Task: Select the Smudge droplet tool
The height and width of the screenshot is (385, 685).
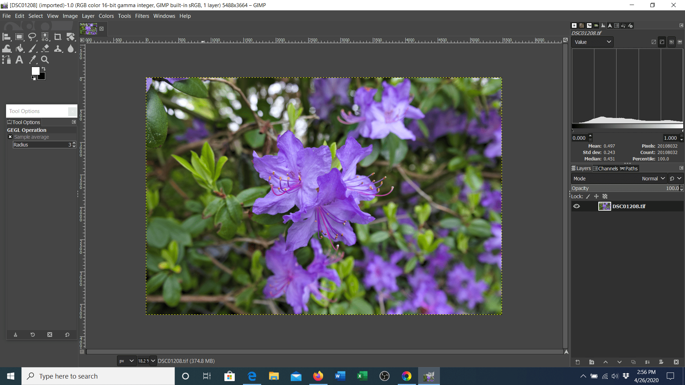Action: [x=71, y=48]
